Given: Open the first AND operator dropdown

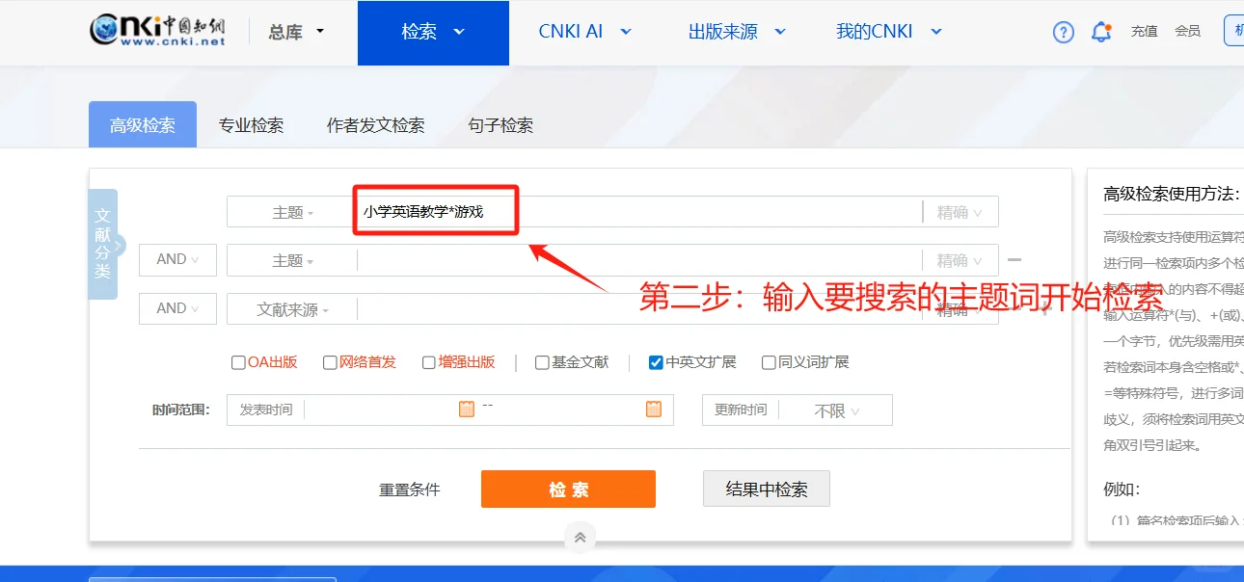Looking at the screenshot, I should pos(177,259).
